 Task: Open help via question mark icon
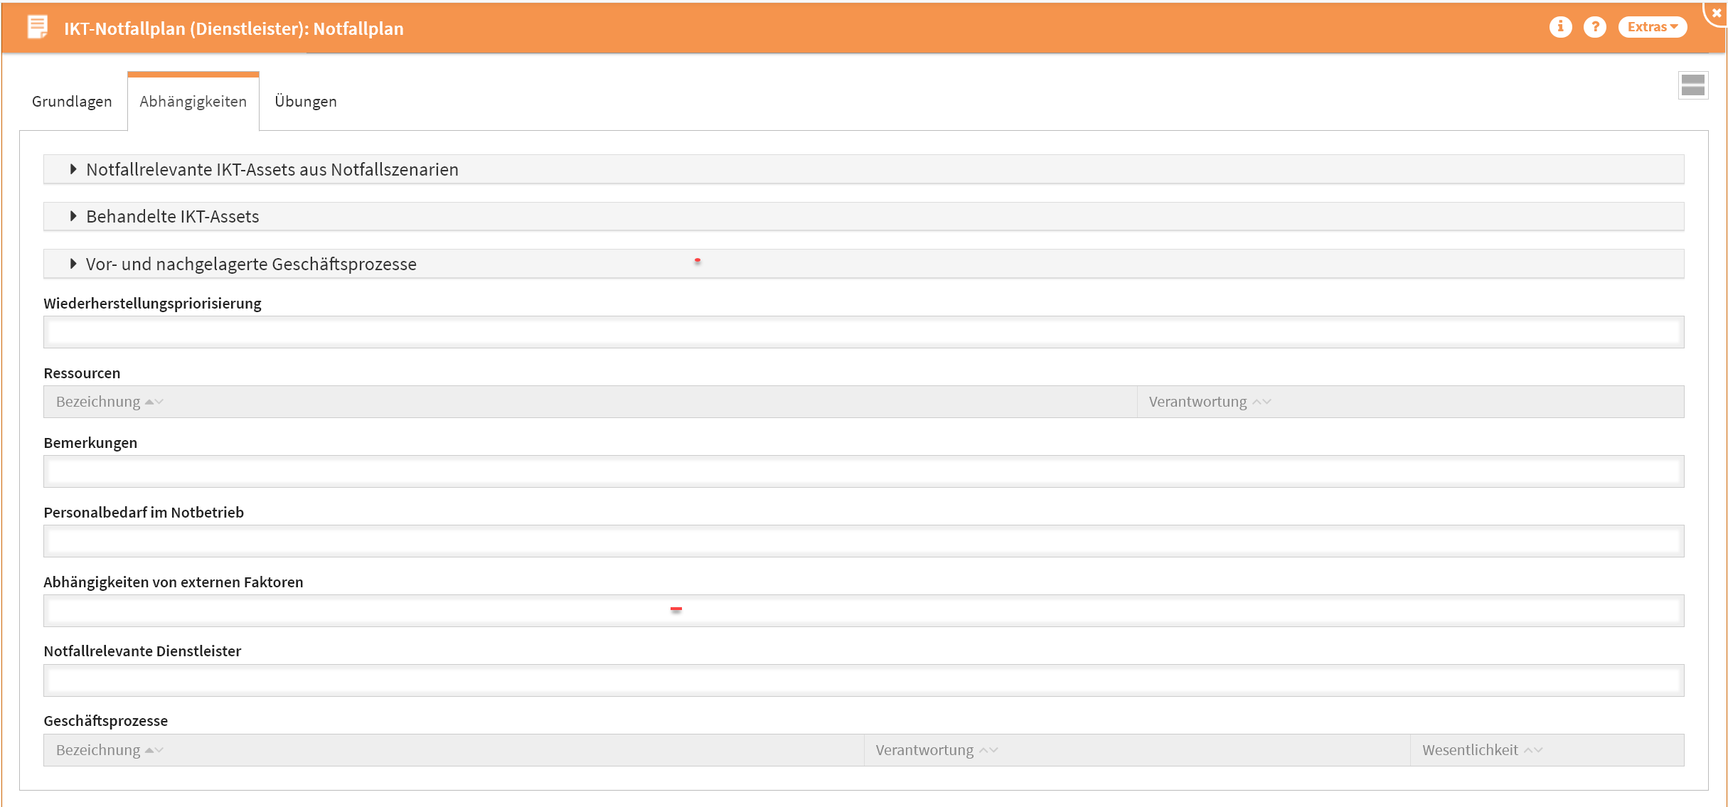click(x=1594, y=27)
